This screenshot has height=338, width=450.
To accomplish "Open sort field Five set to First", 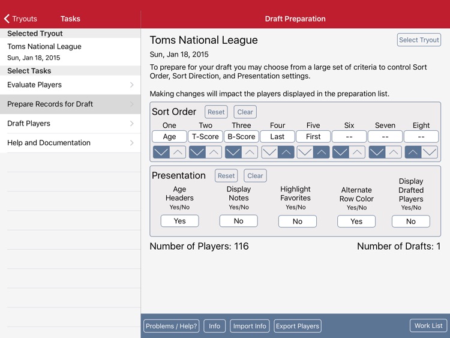I will 313,136.
